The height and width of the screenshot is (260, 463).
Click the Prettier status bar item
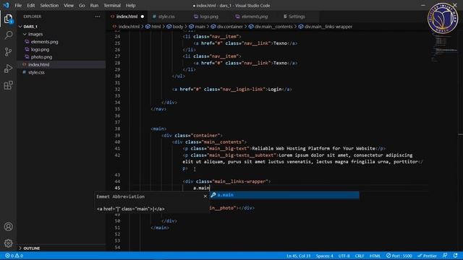(x=427, y=256)
